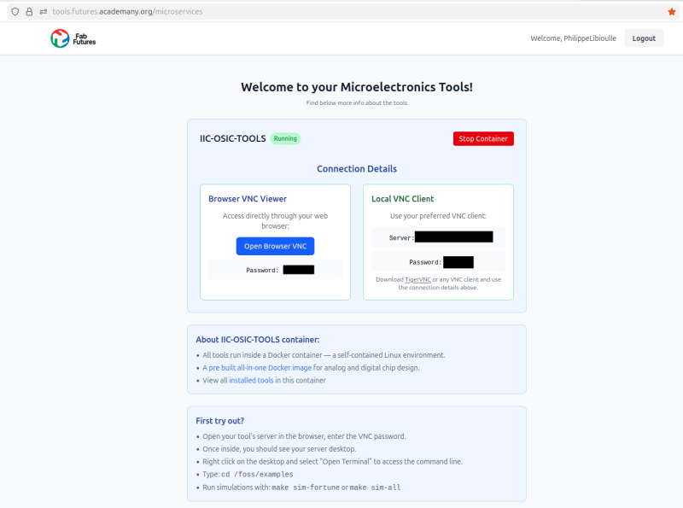Open site permissions icon in address bar
This screenshot has width=683, height=508.
(x=43, y=12)
